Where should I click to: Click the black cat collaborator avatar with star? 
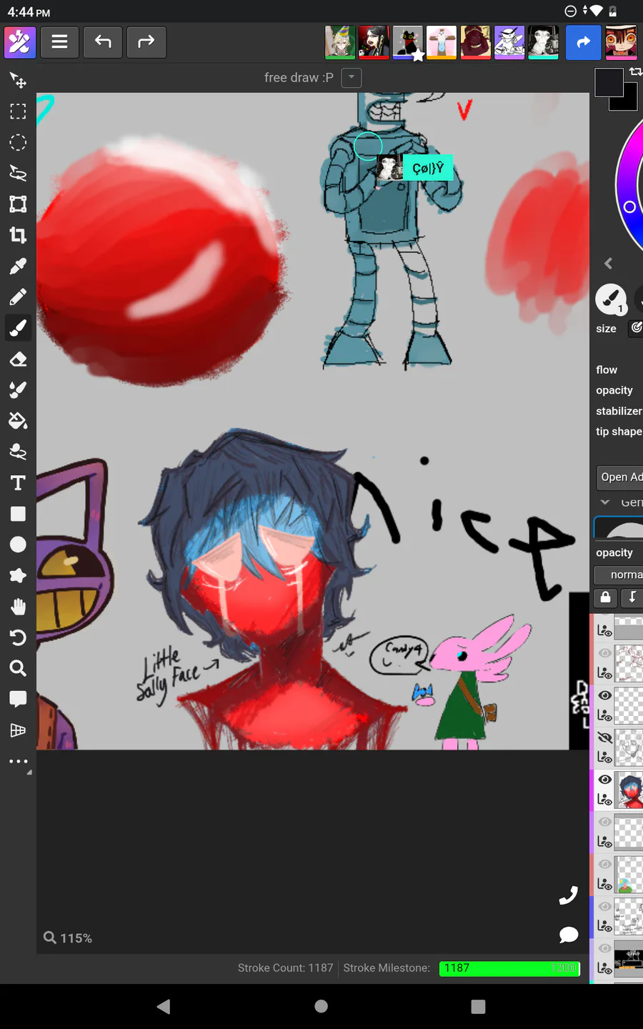407,42
